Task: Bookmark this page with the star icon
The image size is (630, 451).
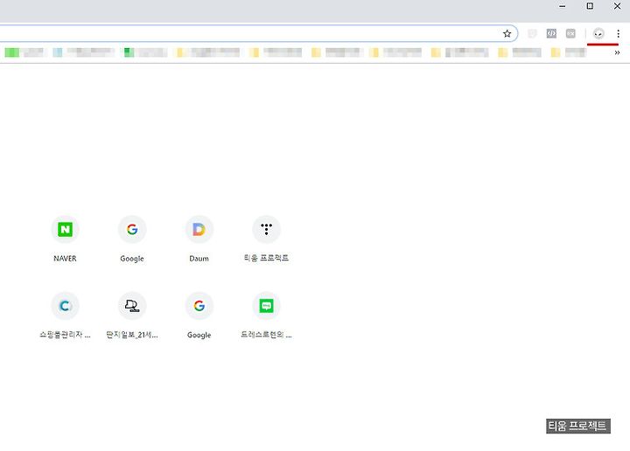Action: (x=507, y=34)
